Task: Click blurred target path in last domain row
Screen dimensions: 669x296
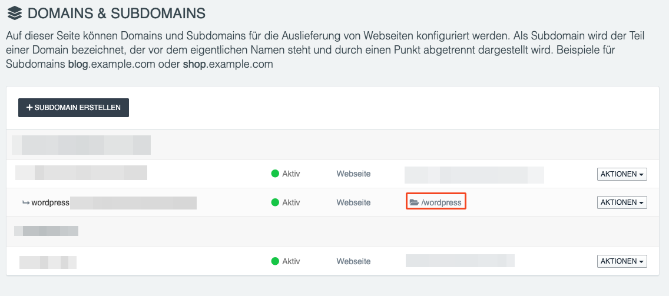Action: pos(460,261)
